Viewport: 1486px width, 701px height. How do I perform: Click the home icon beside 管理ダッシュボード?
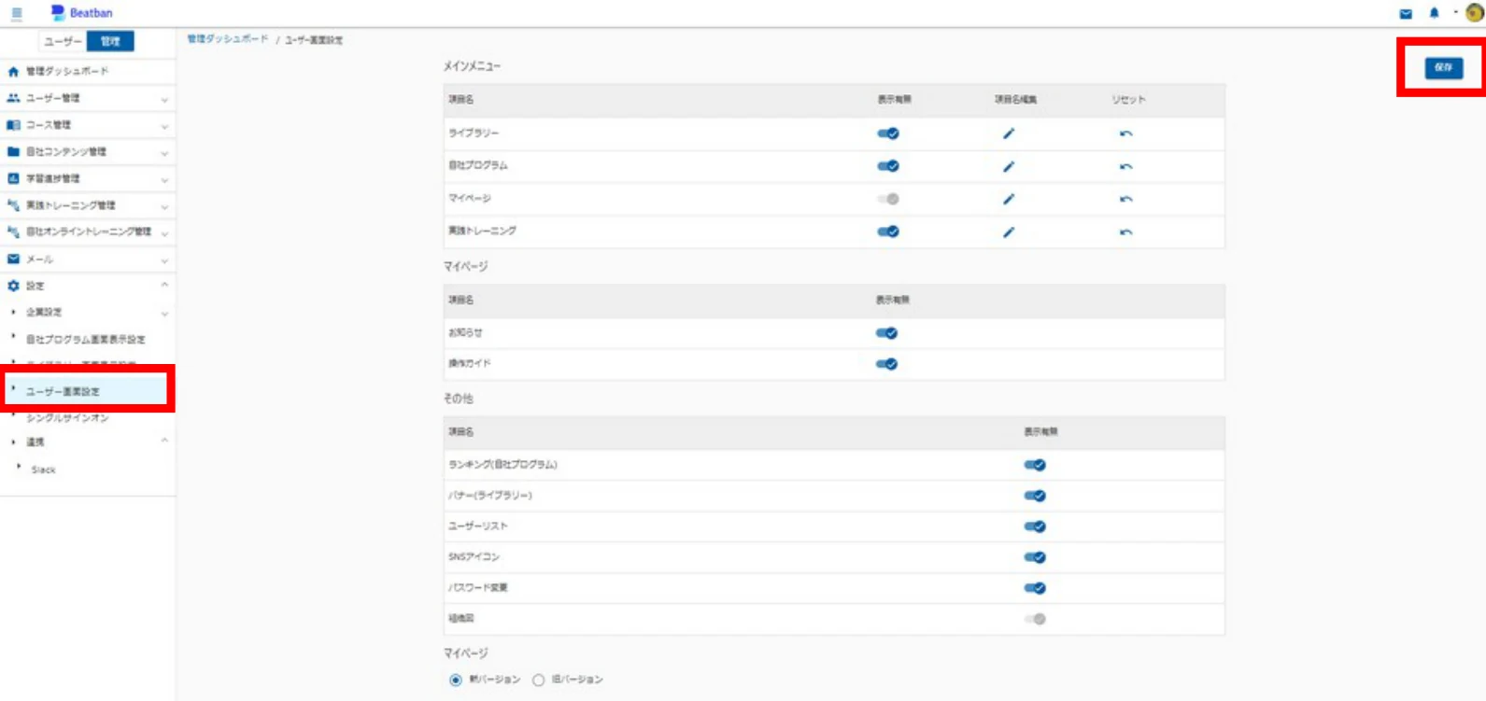[13, 71]
